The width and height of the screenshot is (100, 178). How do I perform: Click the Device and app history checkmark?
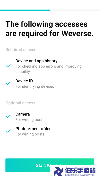[8, 66]
